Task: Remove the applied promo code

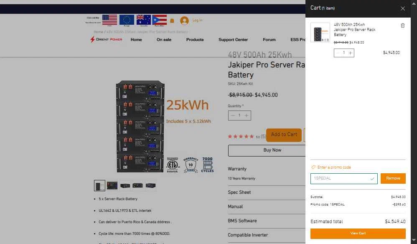Action: click(393, 178)
